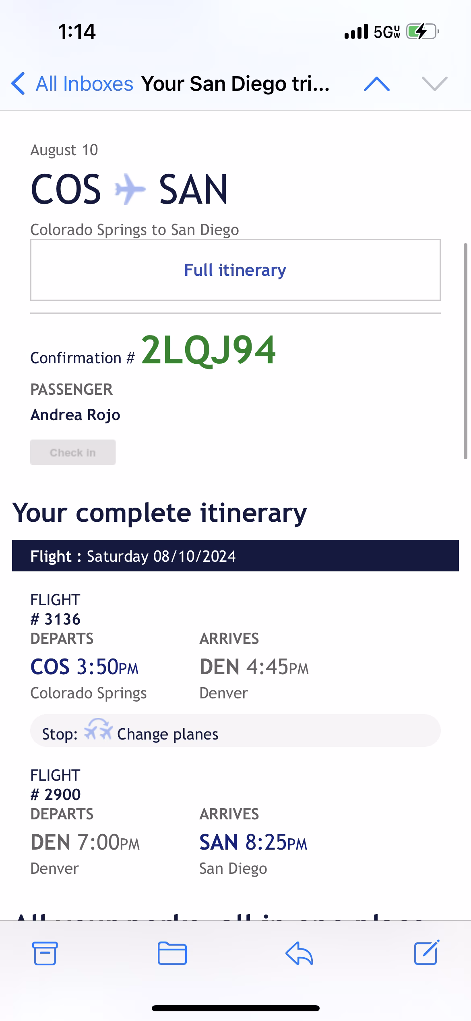The width and height of the screenshot is (471, 1021).
Task: Tap the Flight Saturday 08/10/2024 header bar
Action: (235, 556)
